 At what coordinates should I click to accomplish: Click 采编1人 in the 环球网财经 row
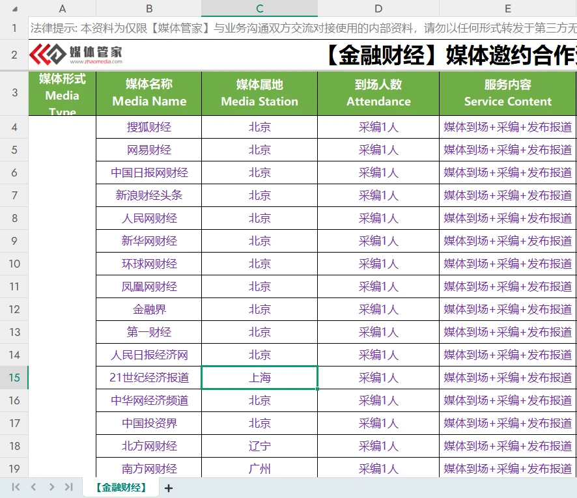(378, 264)
